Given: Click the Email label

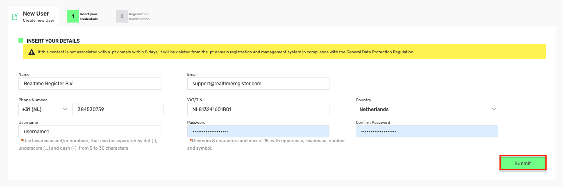Looking at the screenshot, I should (x=192, y=75).
